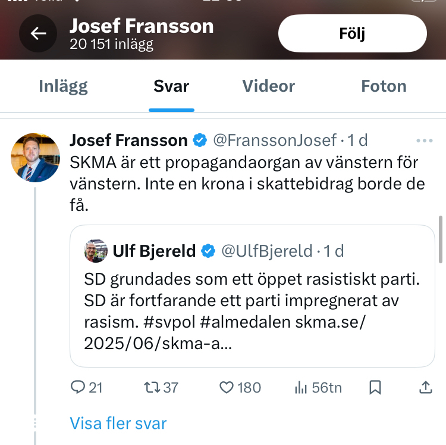446x445 pixels.
Task: Bookmark this post
Action: pos(375,388)
